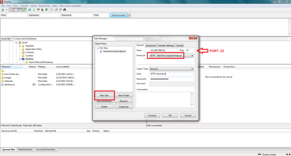Image resolution: width=291 pixels, height=156 pixels.
Task: Click the directory comparison icon
Action: click(x=56, y=10)
